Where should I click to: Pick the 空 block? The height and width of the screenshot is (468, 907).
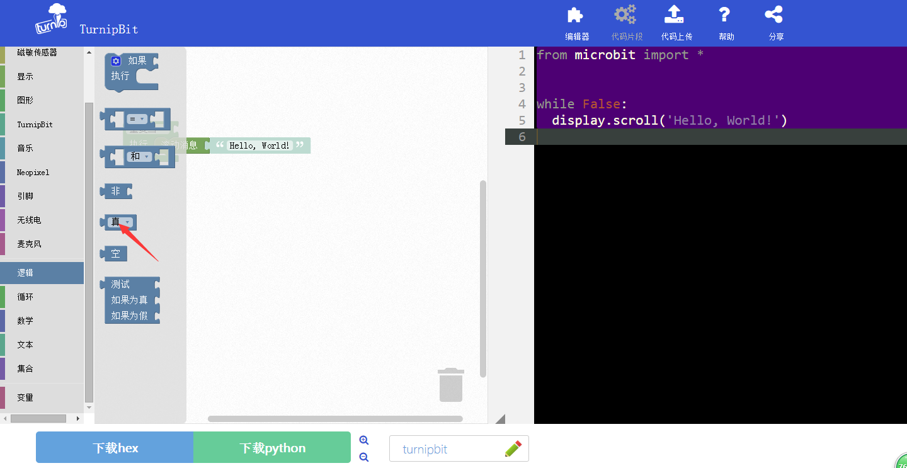115,253
